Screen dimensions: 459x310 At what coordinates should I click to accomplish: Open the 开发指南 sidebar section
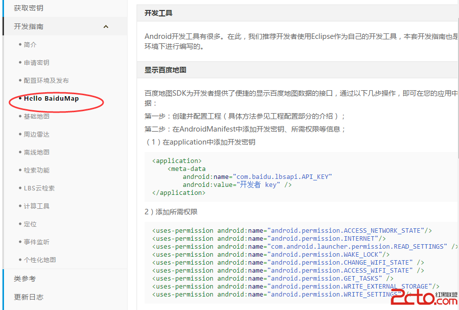29,26
